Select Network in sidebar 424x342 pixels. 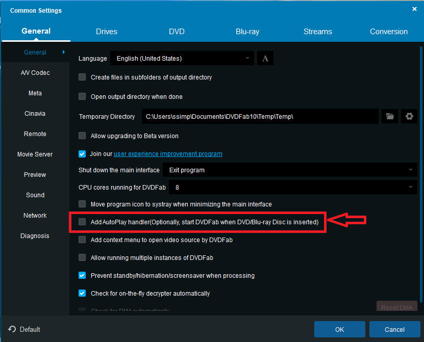[x=35, y=215]
